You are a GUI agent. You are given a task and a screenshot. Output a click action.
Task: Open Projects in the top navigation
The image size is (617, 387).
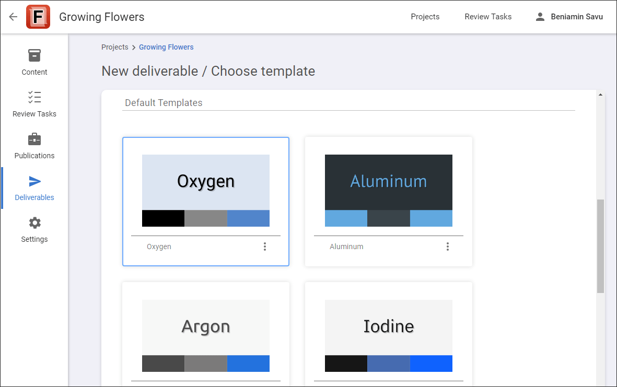[425, 17]
